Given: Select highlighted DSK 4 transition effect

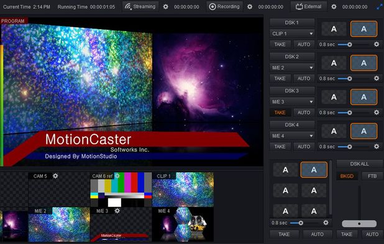Looking at the screenshot, I should 363,131.
